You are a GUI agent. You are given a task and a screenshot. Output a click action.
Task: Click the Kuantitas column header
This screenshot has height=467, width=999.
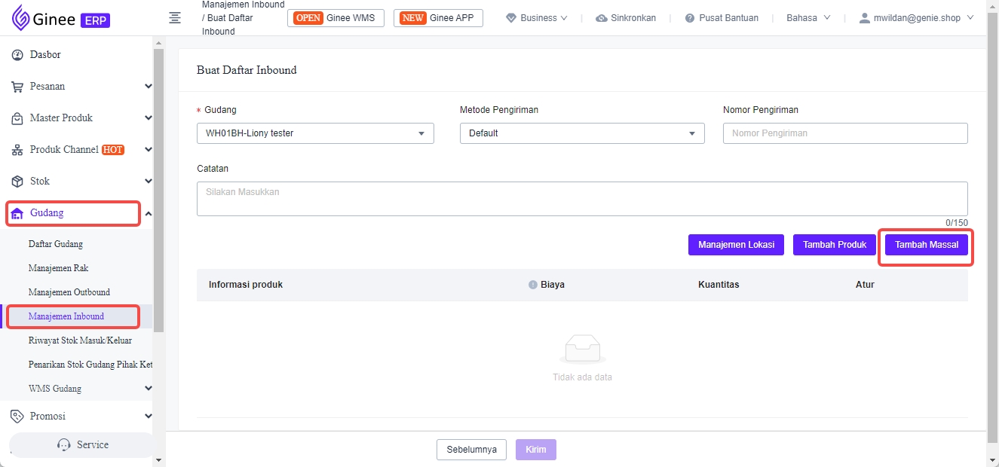pyautogui.click(x=719, y=285)
